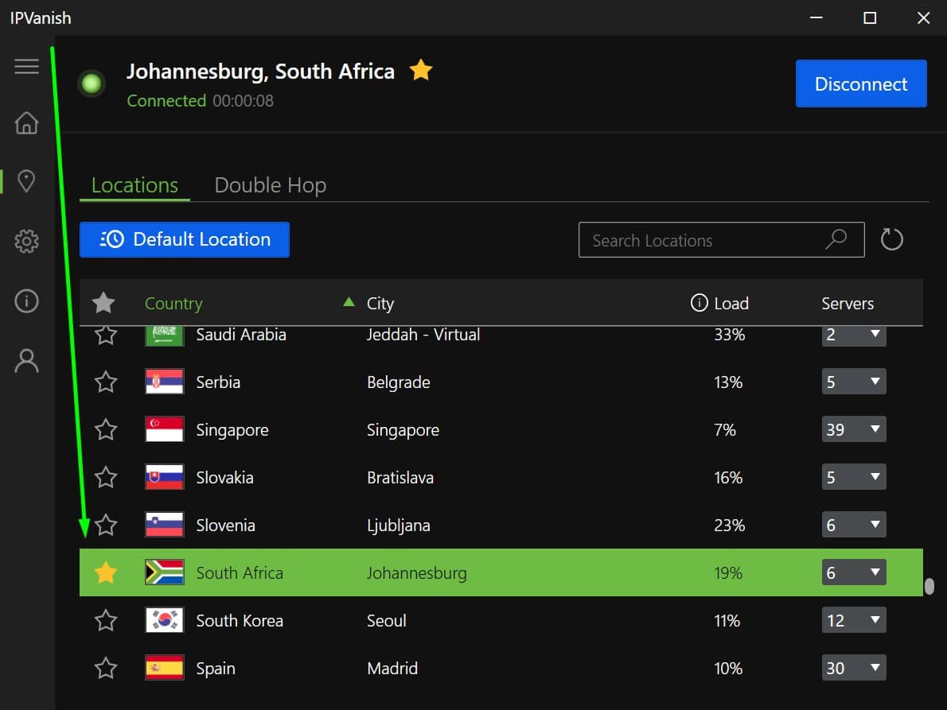Click the South Africa flag icon

tap(164, 572)
